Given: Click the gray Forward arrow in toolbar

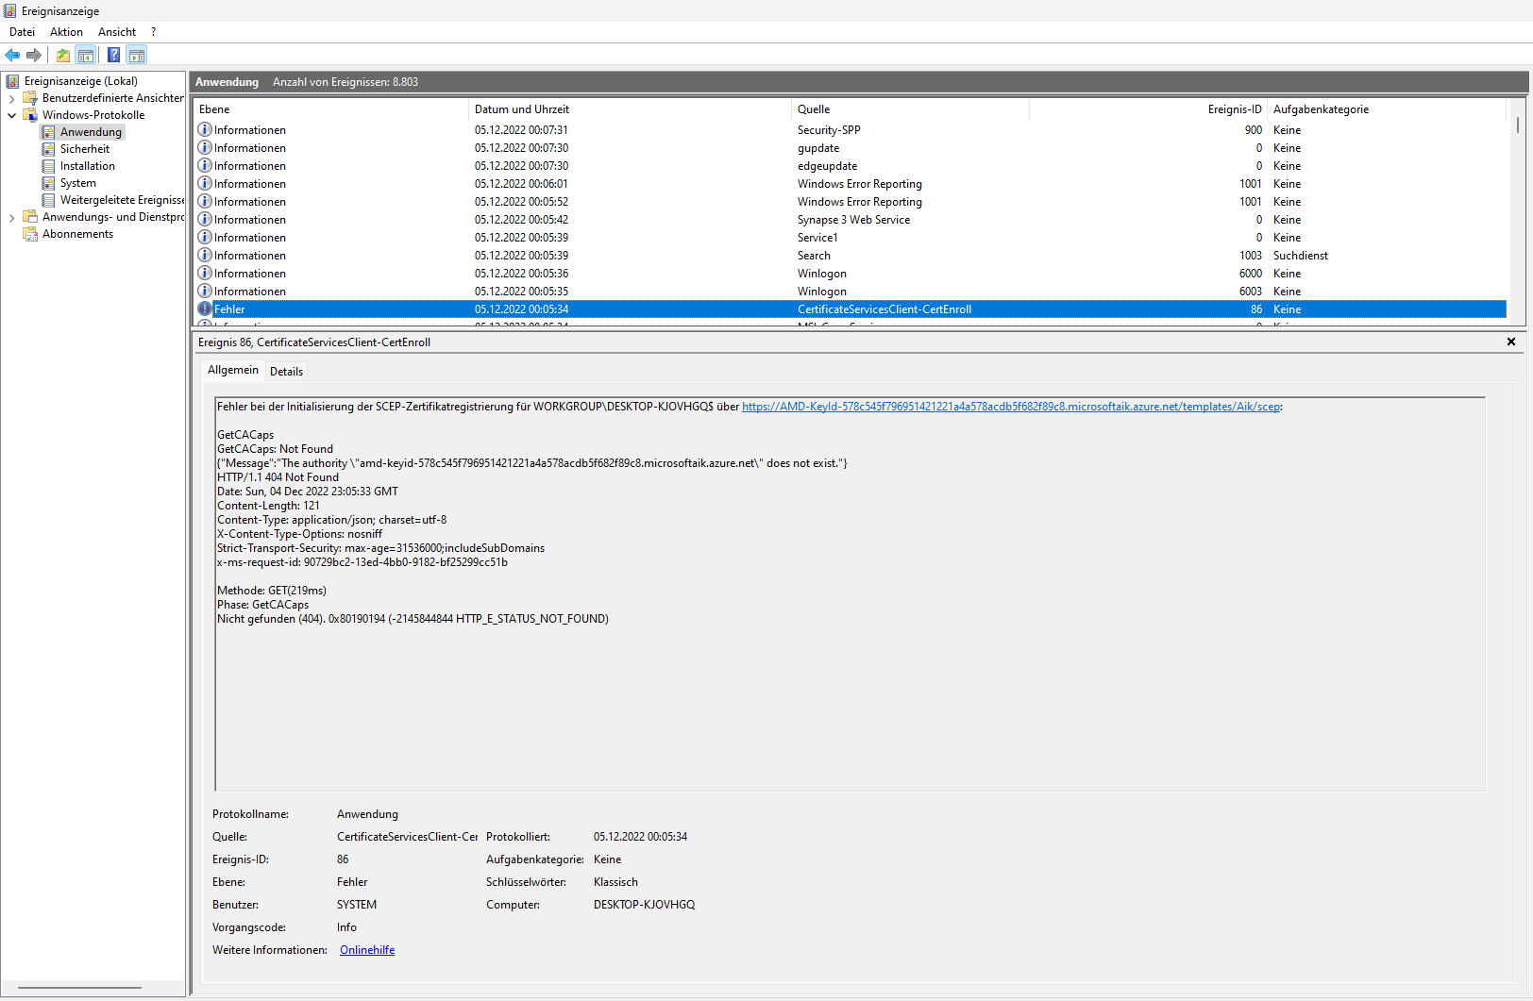Looking at the screenshot, I should pos(34,55).
